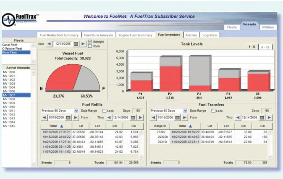The width and height of the screenshot is (283, 179).
Task: Select vessel MV 1015
Action: click(x=16, y=126)
